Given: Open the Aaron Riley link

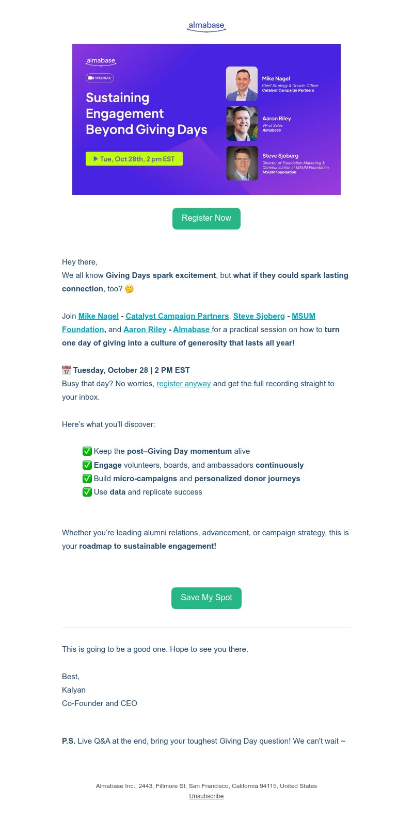Looking at the screenshot, I should tap(145, 330).
